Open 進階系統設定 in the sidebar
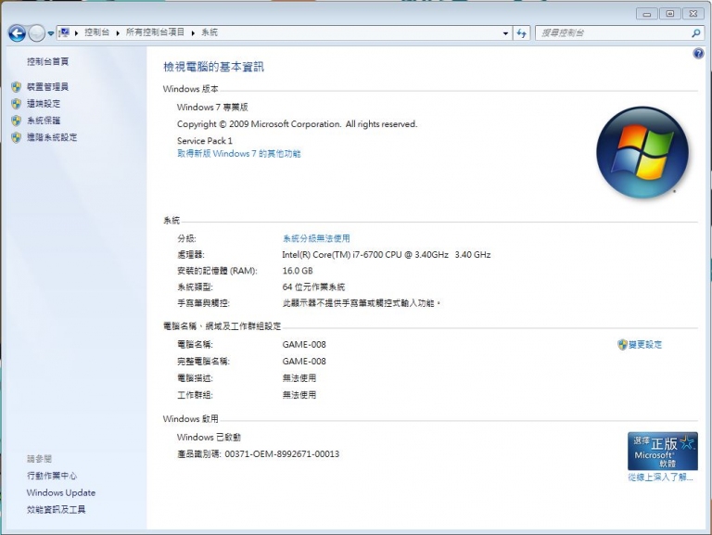The image size is (712, 535). click(x=52, y=137)
